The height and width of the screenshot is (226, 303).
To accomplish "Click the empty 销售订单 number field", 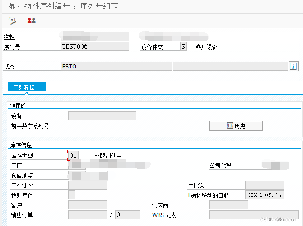I will (88, 215).
